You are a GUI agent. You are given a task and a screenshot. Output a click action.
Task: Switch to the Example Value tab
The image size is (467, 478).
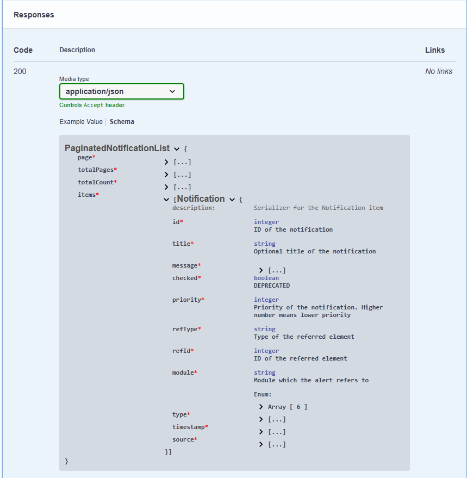point(81,122)
